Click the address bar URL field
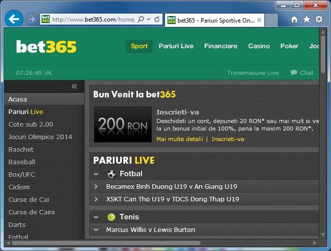 [x=93, y=20]
